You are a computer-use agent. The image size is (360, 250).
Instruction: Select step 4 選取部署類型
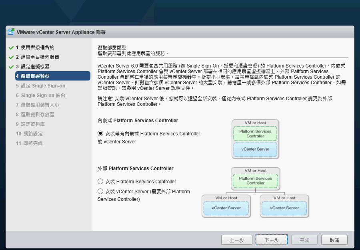(x=53, y=76)
